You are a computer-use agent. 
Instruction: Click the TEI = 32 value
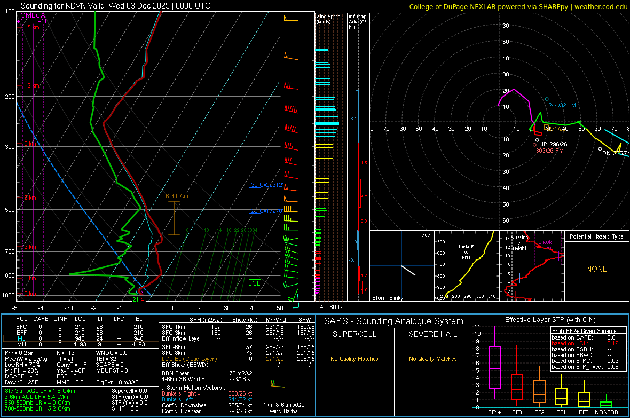(x=106, y=359)
